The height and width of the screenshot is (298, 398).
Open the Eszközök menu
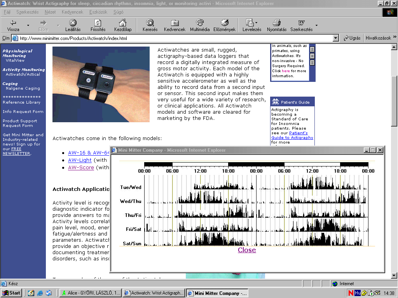click(98, 12)
